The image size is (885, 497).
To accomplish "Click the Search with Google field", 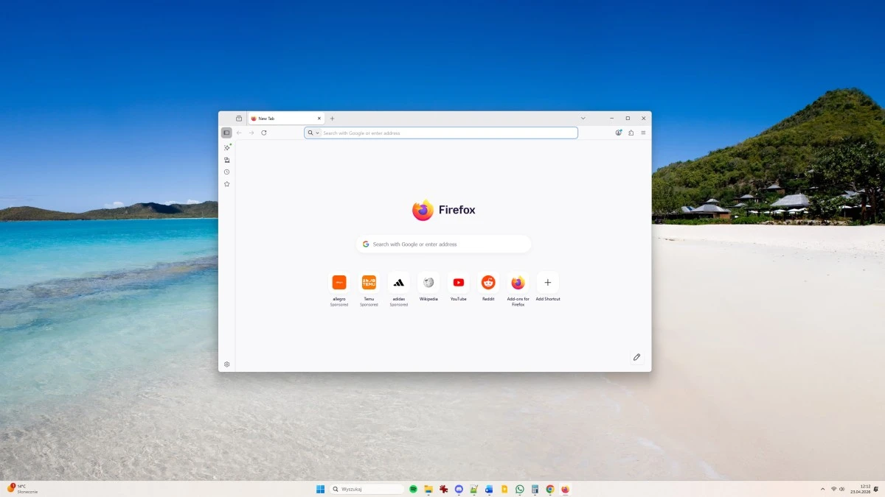I will pos(442,243).
